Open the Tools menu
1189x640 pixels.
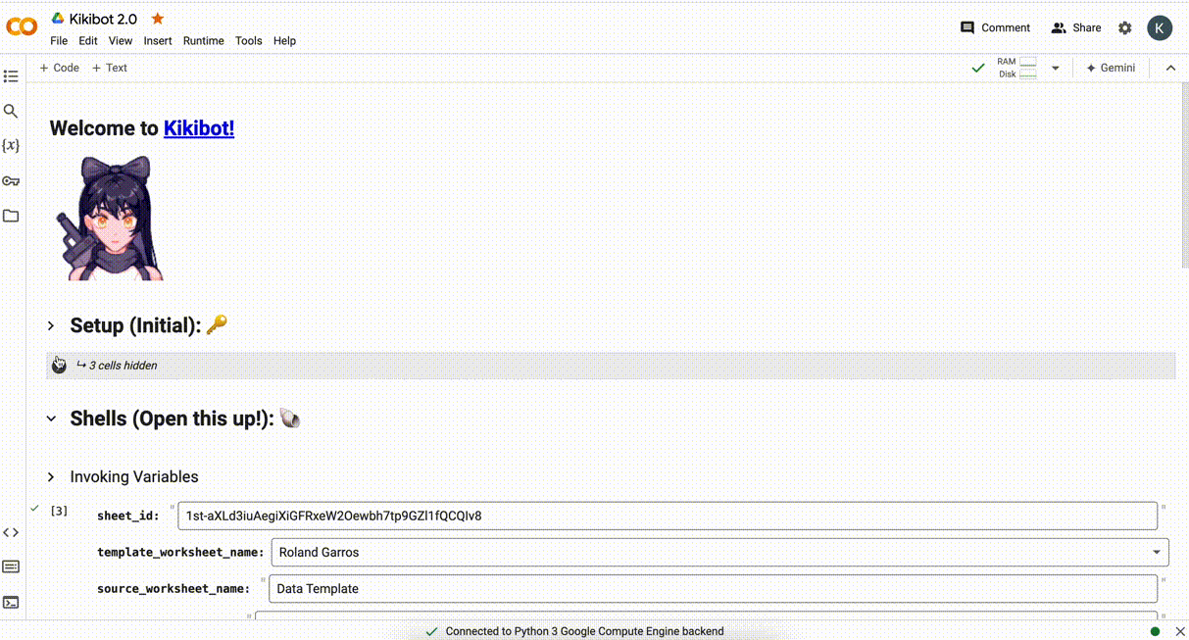click(x=249, y=41)
